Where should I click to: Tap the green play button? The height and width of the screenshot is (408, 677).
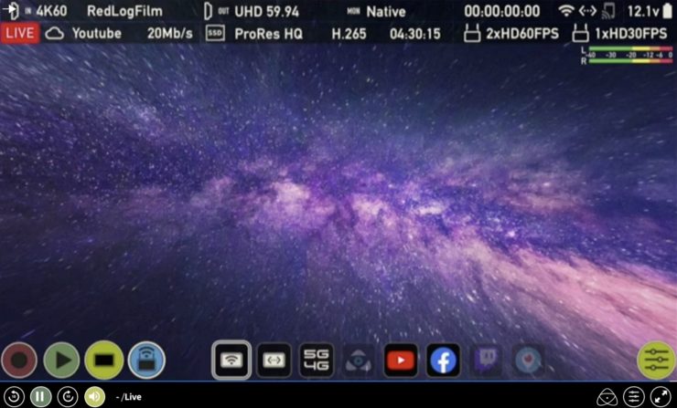coord(61,360)
